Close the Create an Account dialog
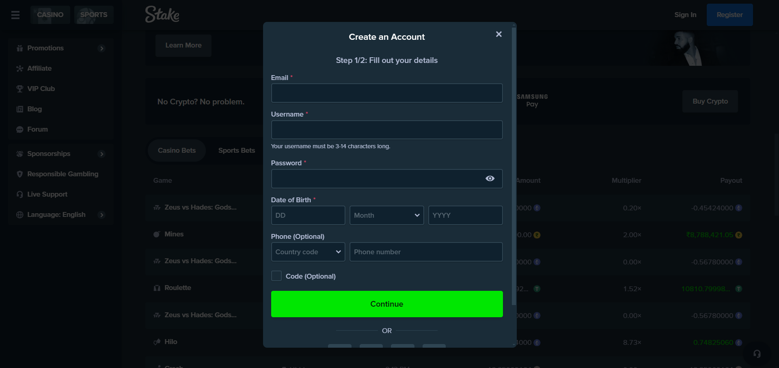 pyautogui.click(x=498, y=34)
